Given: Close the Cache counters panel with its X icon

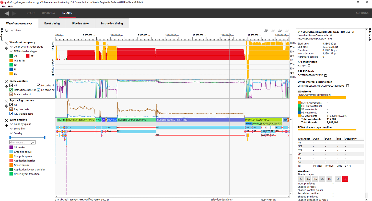Looking at the screenshot, I should tap(6, 81).
